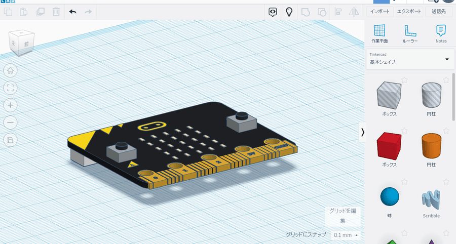Click the right push button on board
The height and width of the screenshot is (244, 456).
pyautogui.click(x=241, y=121)
